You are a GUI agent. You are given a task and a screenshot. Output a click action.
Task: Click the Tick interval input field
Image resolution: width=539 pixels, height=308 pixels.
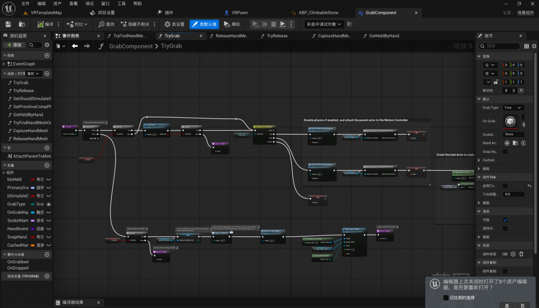click(513, 194)
